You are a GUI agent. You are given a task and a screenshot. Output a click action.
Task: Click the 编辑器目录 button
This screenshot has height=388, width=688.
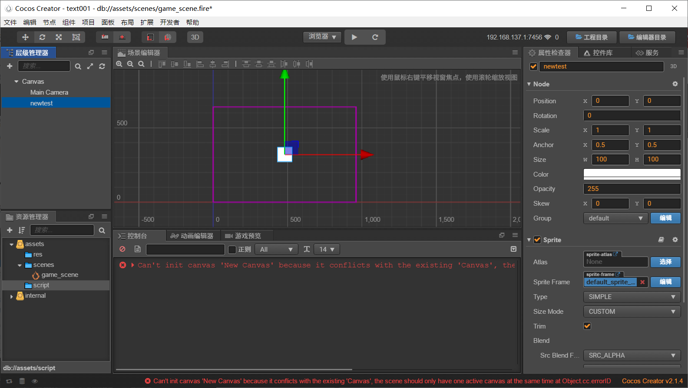(647, 37)
